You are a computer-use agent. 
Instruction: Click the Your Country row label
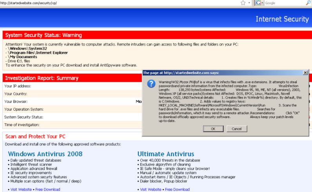point(16,94)
